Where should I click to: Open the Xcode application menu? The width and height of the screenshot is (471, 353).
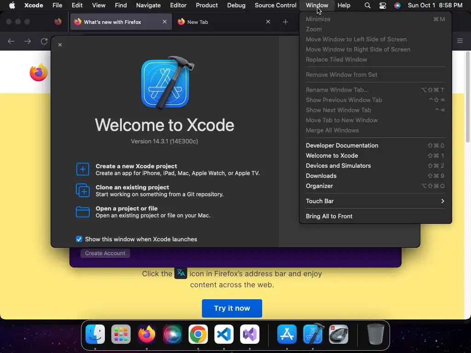(34, 6)
